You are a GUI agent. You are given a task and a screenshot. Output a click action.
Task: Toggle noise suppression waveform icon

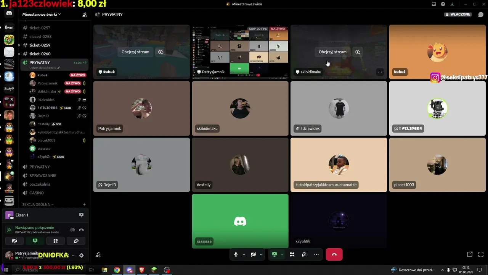pos(72,230)
